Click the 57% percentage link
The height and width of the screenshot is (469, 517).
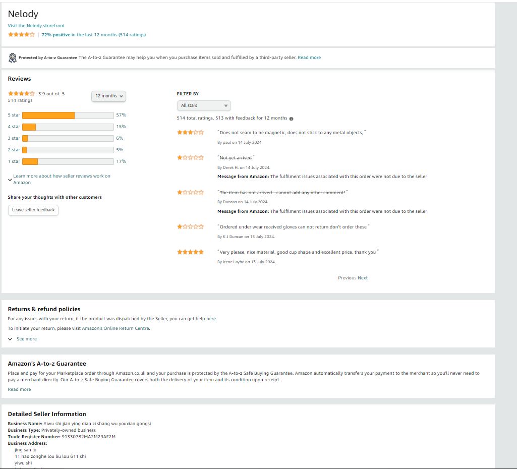pyautogui.click(x=121, y=115)
